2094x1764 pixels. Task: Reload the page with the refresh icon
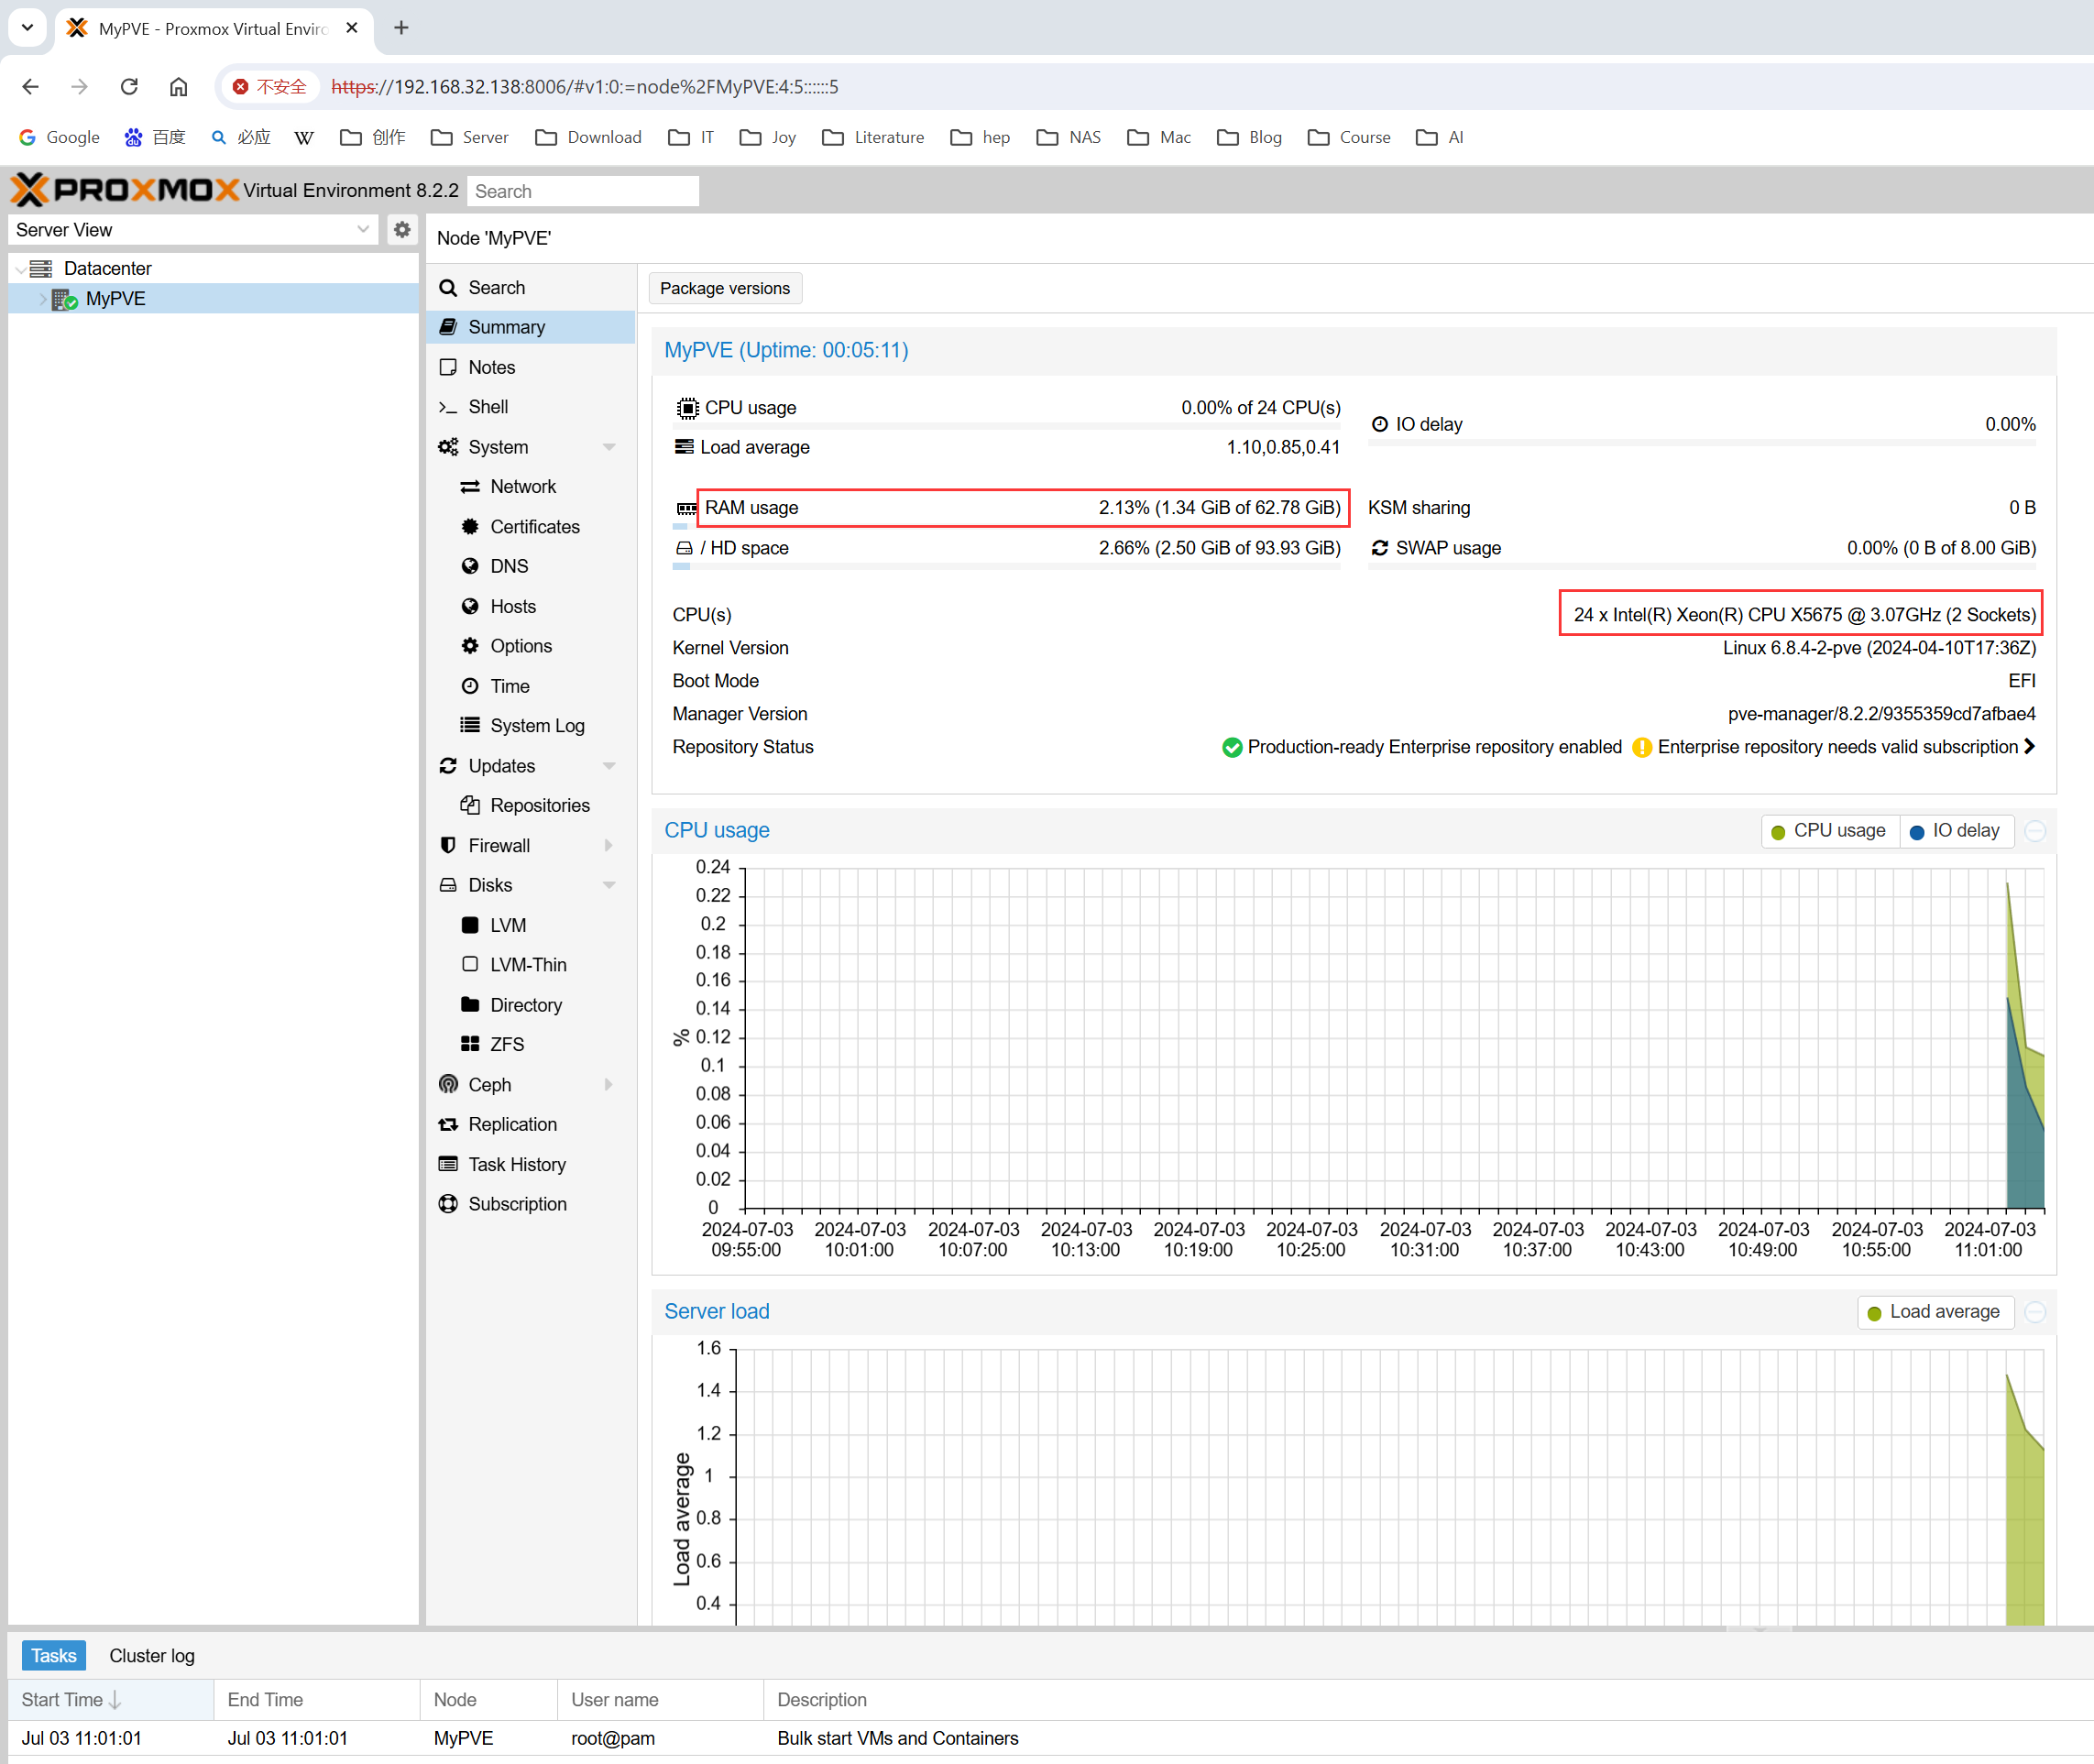tap(129, 87)
